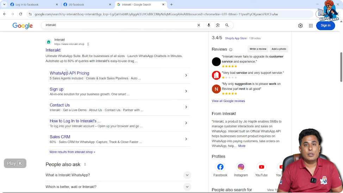Open the Sales CRM link
343x193 pixels.
tap(60, 137)
